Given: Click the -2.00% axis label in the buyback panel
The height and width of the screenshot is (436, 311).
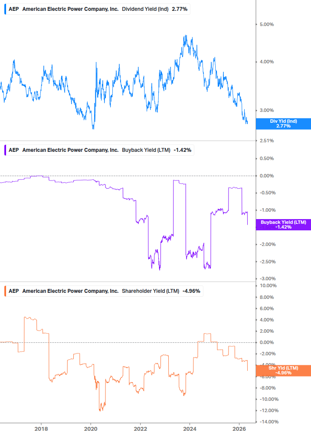Looking at the screenshot, I should pos(268,244).
